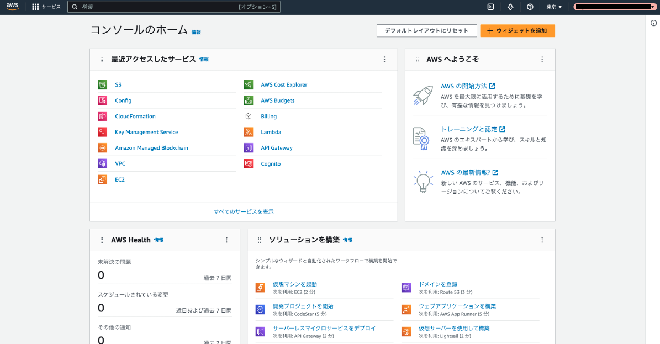Click the API Gateway service icon

pos(249,148)
